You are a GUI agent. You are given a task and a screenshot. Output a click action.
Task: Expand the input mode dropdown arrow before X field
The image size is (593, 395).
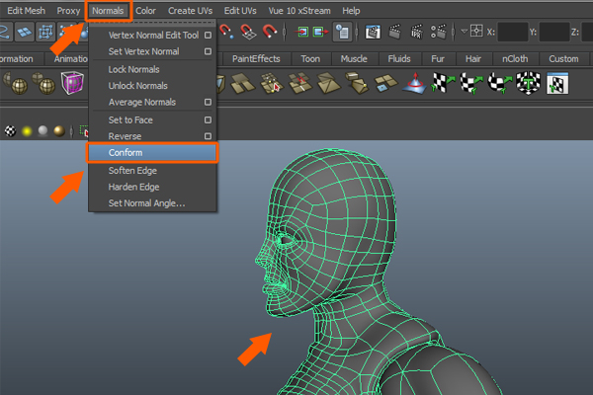[x=465, y=33]
